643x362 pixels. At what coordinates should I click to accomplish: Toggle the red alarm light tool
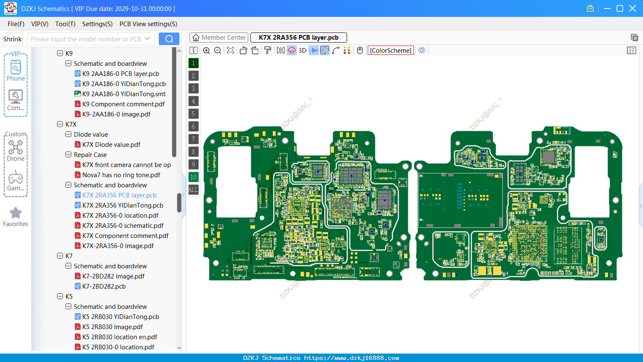[x=292, y=51]
